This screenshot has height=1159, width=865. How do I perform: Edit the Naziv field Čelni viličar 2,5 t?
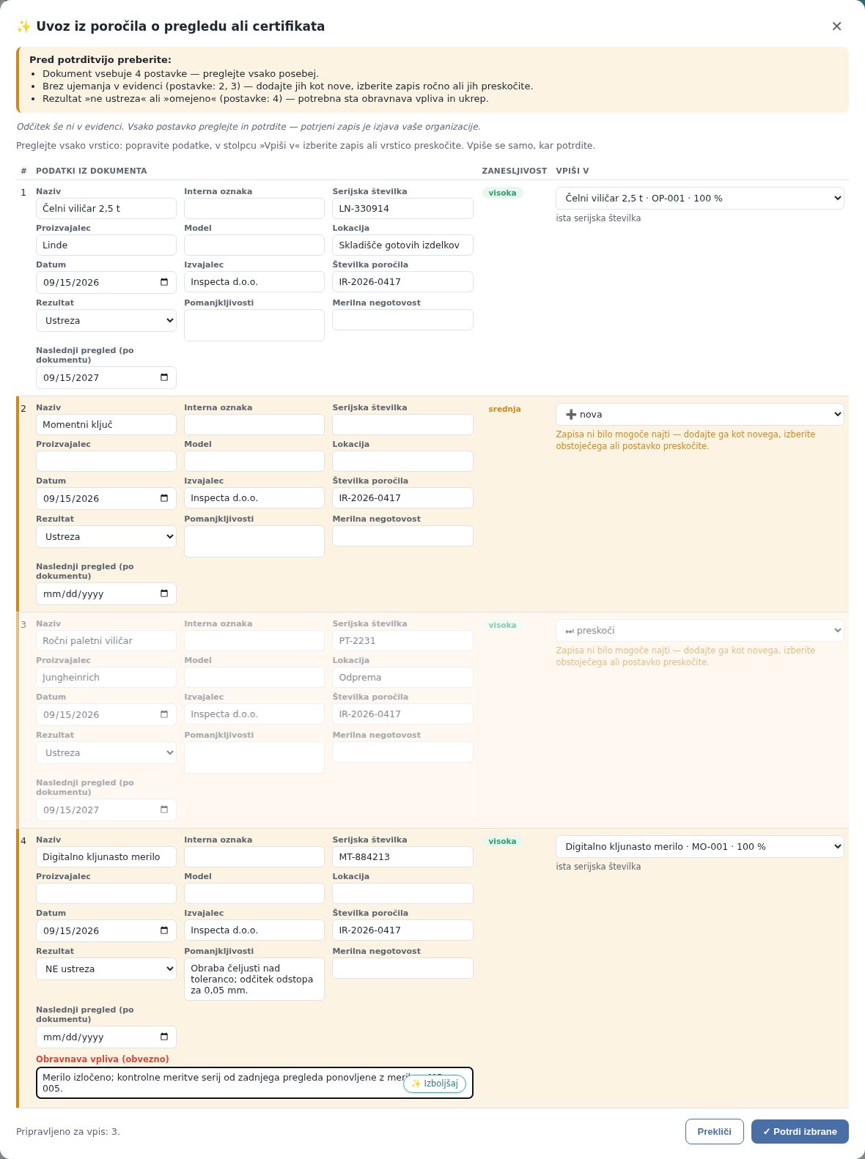coord(106,208)
